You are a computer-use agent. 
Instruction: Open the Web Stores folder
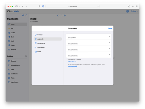(17, 82)
